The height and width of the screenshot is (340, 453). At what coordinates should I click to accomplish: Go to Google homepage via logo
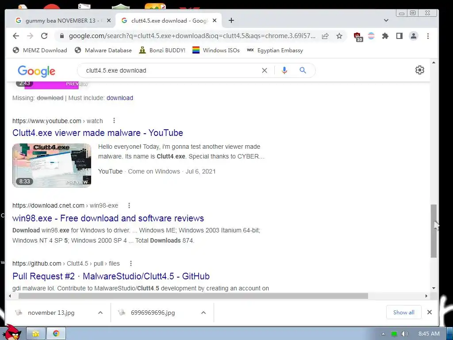(x=36, y=71)
